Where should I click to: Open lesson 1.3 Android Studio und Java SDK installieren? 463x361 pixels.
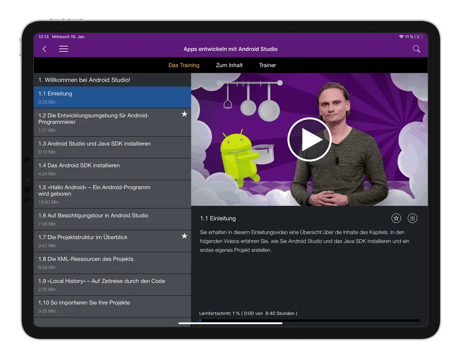coord(112,147)
